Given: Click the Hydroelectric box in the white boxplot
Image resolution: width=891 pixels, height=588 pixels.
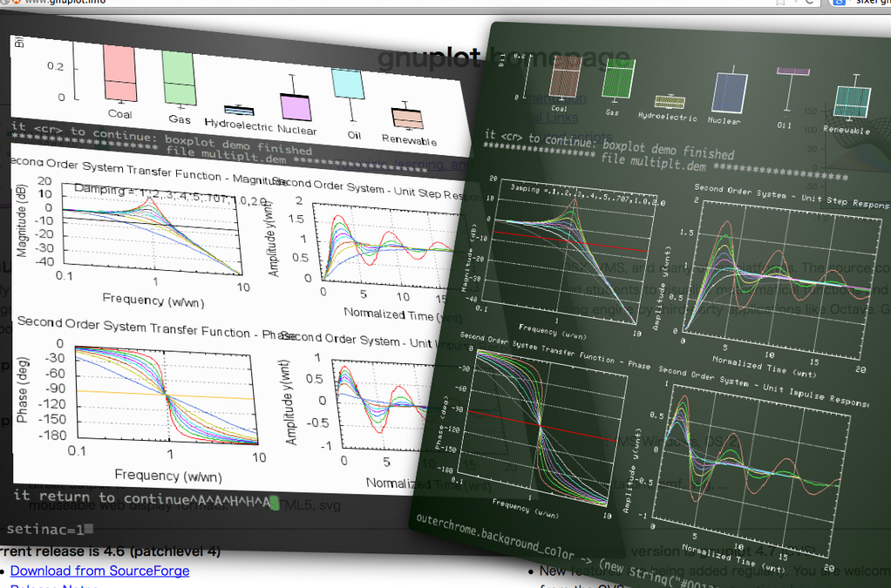Looking at the screenshot, I should [x=239, y=110].
